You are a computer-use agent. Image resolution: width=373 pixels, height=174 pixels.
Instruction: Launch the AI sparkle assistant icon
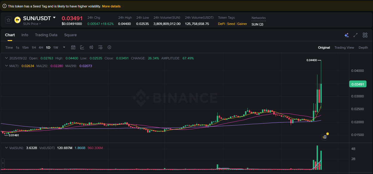click(346, 35)
